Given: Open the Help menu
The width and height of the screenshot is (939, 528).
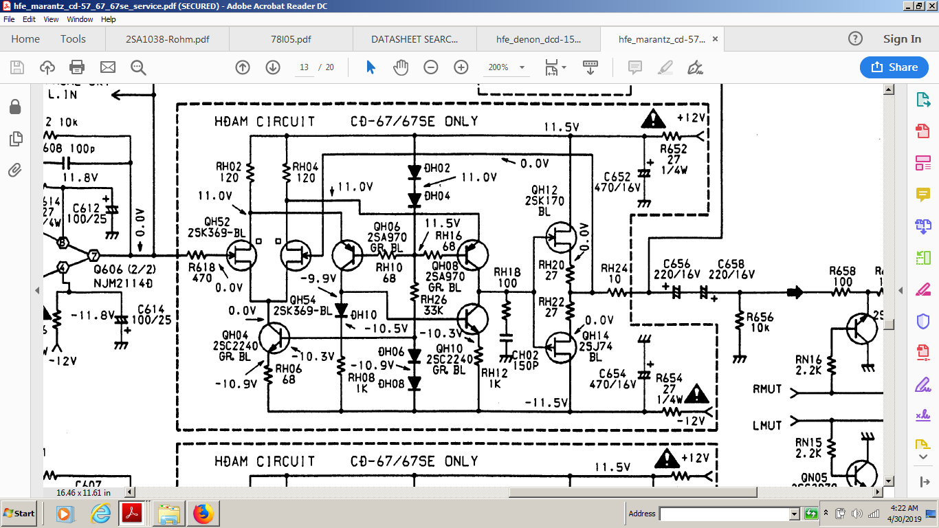Looking at the screenshot, I should [x=109, y=19].
